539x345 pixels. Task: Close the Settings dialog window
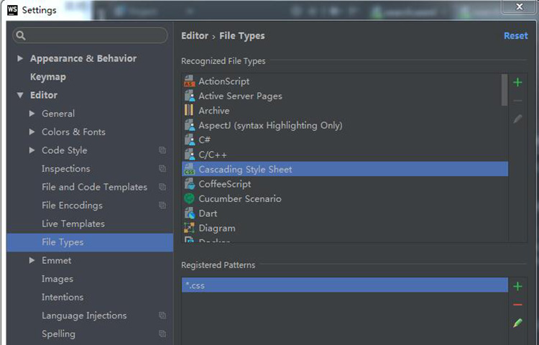pos(520,7)
